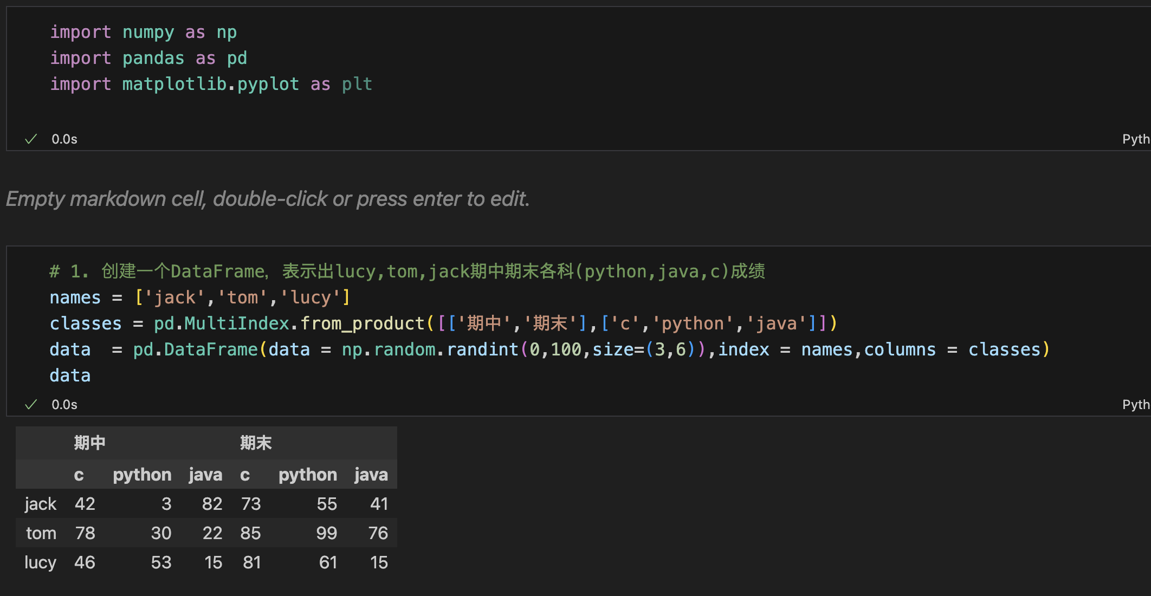
Task: Click lucy's cell value 46
Action: [x=85, y=562]
